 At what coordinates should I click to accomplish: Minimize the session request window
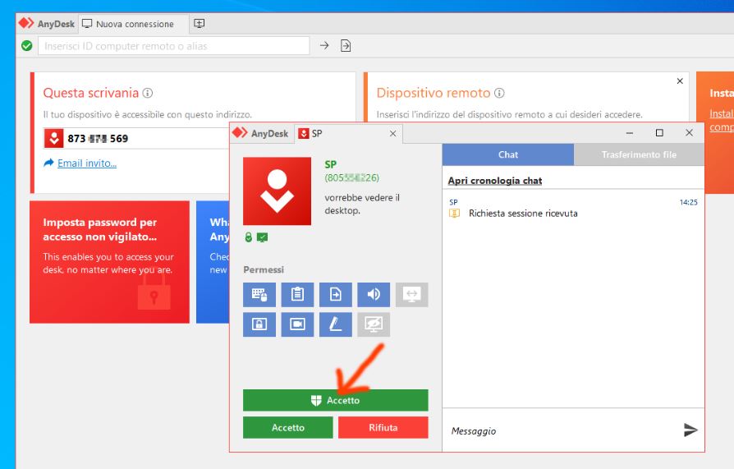[x=630, y=133]
